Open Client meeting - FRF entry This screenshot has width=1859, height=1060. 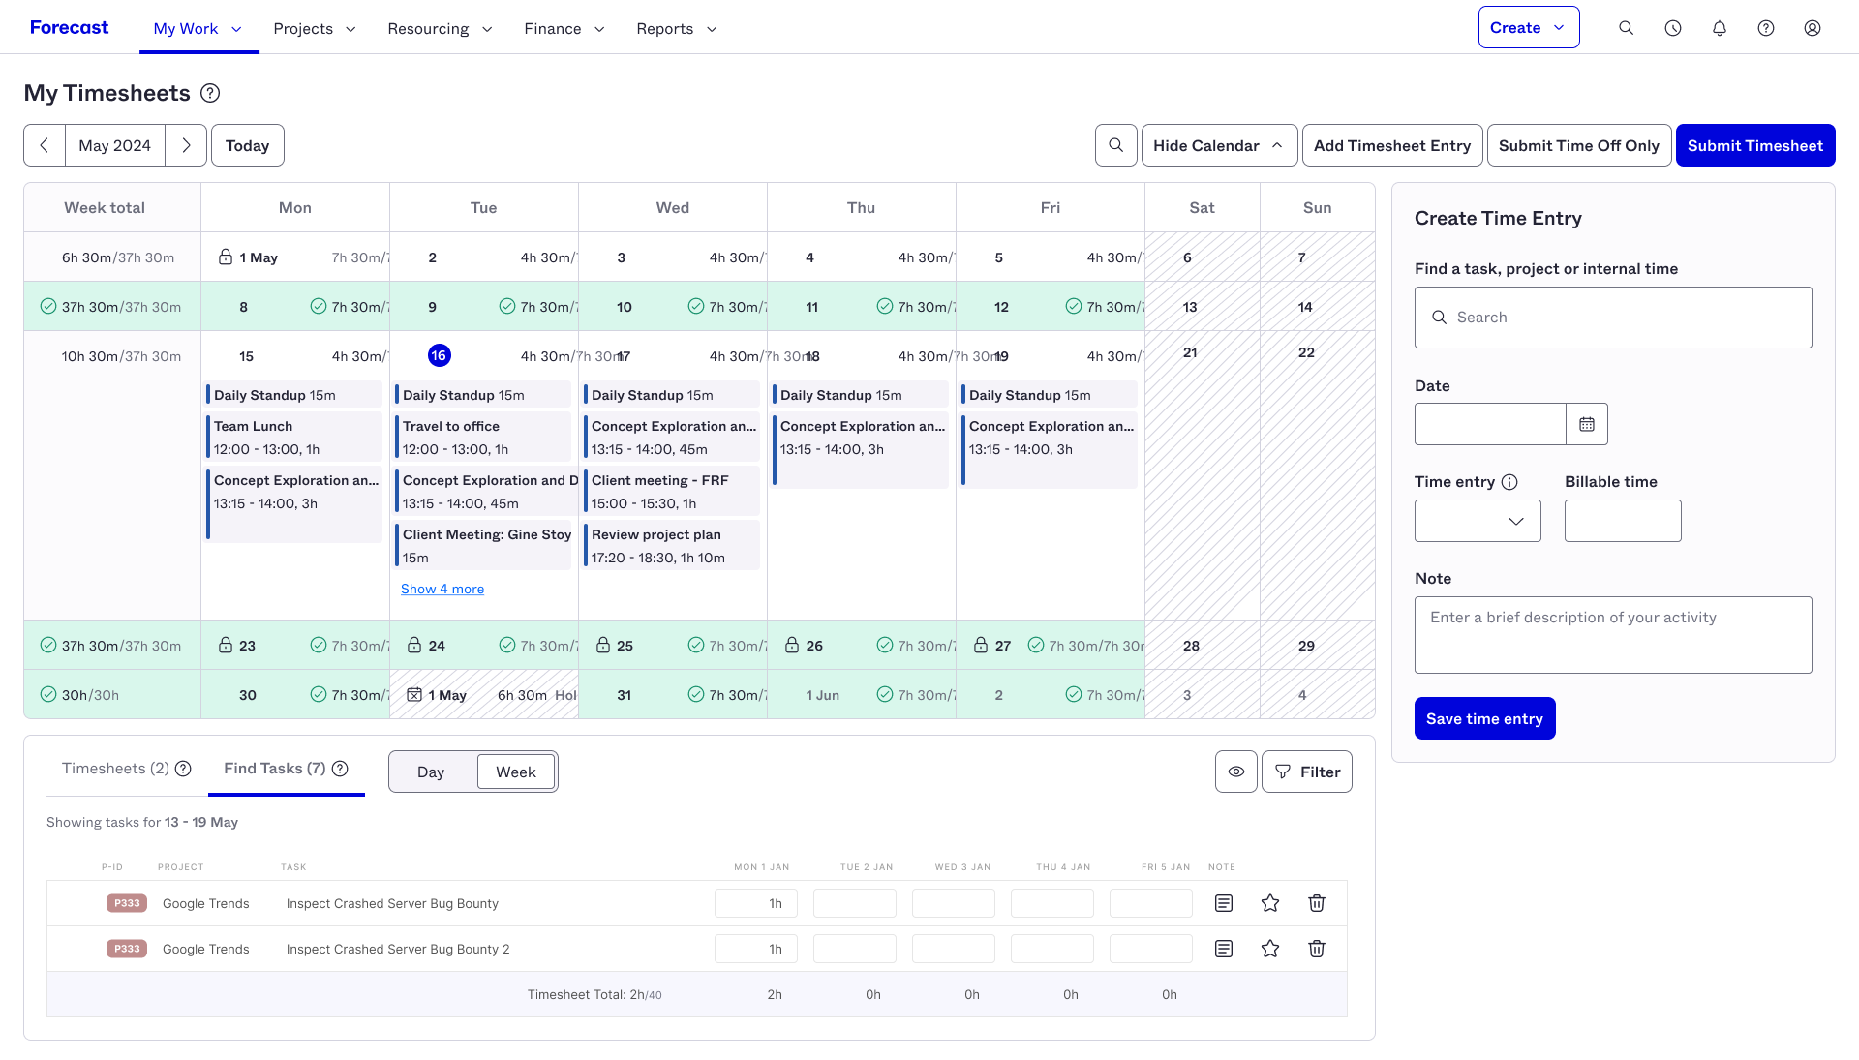[671, 492]
